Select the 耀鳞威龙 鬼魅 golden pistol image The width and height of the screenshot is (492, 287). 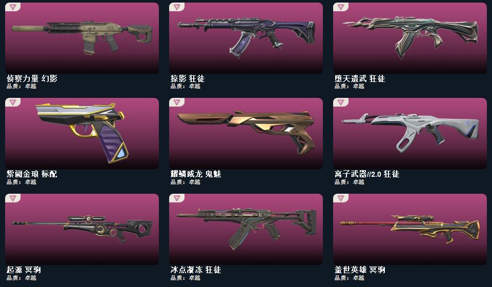245,132
